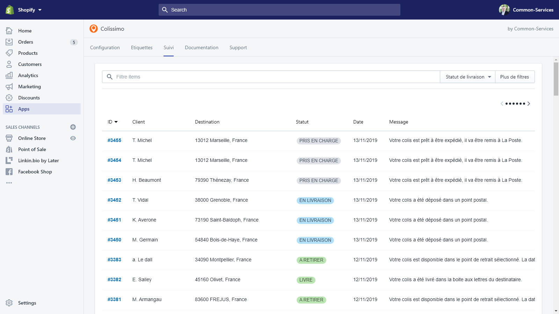The image size is (559, 314).
Task: Click the Apps grid icon
Action: pos(9,109)
